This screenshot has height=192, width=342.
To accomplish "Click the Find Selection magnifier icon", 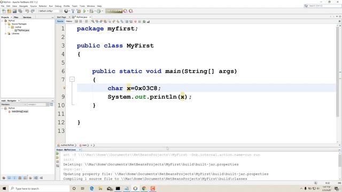I will 93,21.
